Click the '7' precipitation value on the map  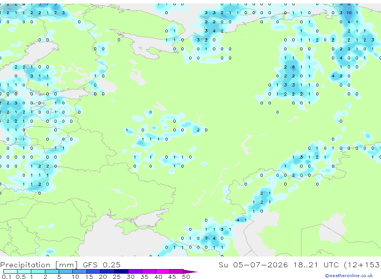(206, 238)
